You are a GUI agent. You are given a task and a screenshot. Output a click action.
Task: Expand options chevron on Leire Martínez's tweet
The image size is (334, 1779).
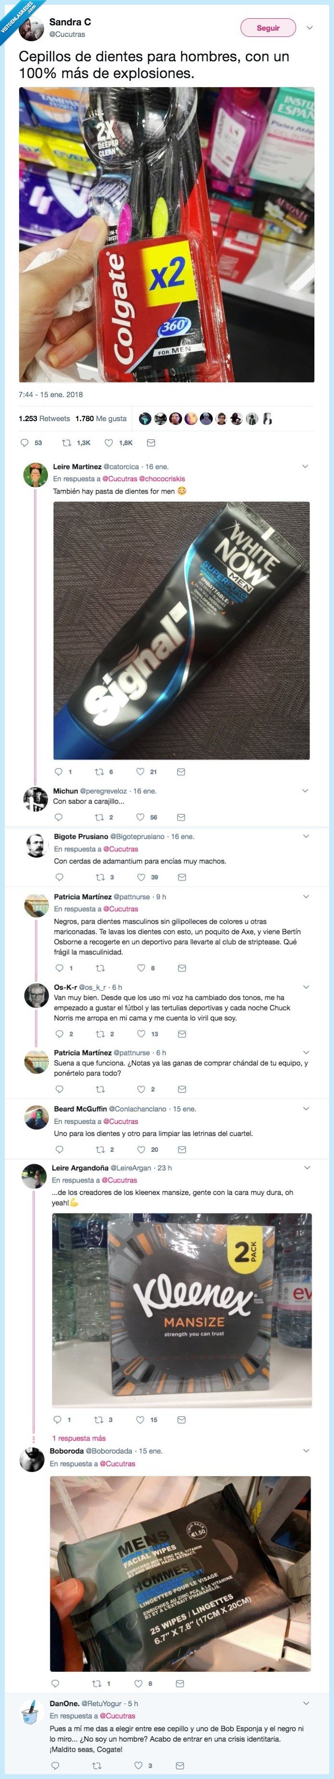(x=305, y=466)
